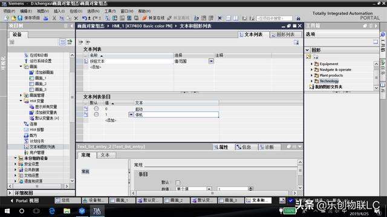Click <添加> under text list names
Viewport: 387px width, 217px height.
point(96,67)
